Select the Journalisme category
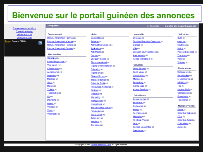The height and width of the screenshot is (152, 203). tap(96, 104)
